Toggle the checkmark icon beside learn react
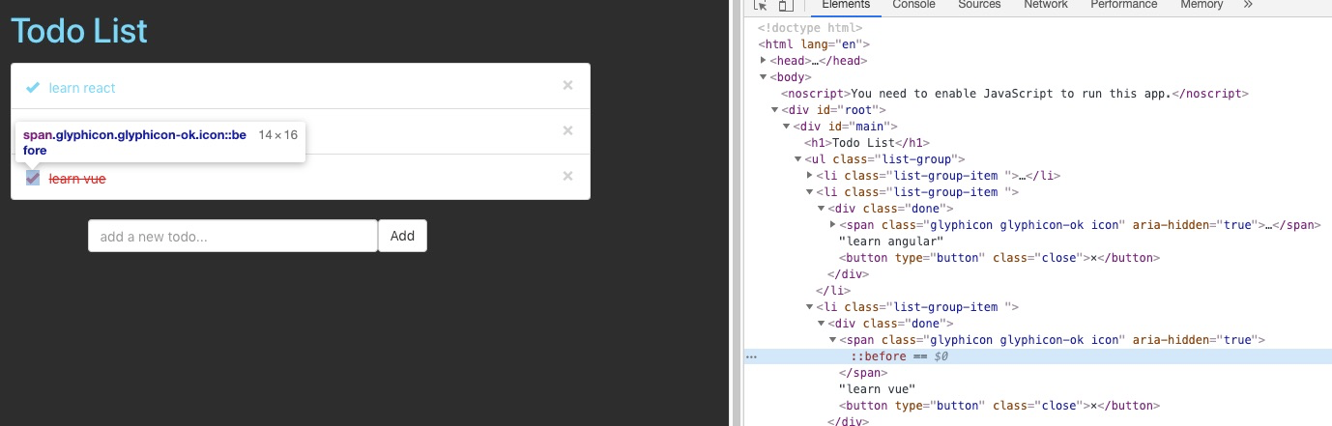1332x426 pixels. click(33, 88)
